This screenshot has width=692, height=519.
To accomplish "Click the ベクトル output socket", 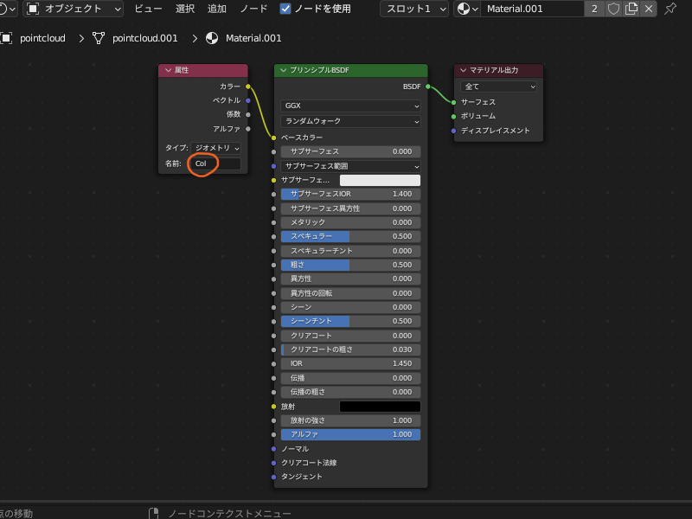I will tap(248, 100).
